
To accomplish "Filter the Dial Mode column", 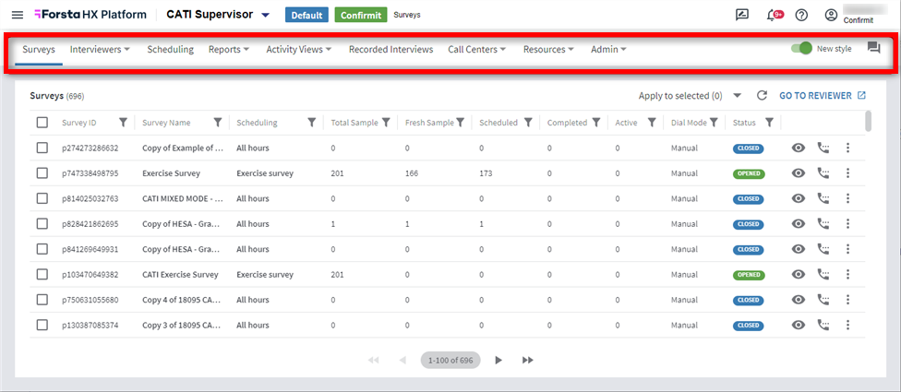I will (x=714, y=123).
